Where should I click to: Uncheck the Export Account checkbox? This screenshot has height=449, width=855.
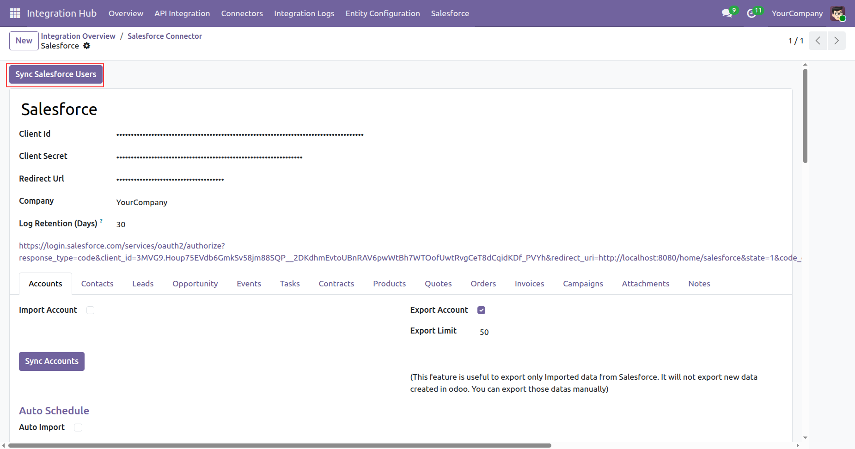click(x=481, y=310)
